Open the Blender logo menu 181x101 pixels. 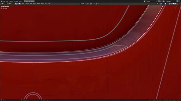tap(2, 1)
